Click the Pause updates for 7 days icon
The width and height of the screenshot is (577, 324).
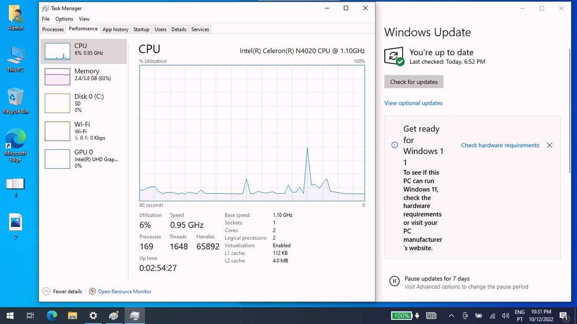pyautogui.click(x=394, y=281)
